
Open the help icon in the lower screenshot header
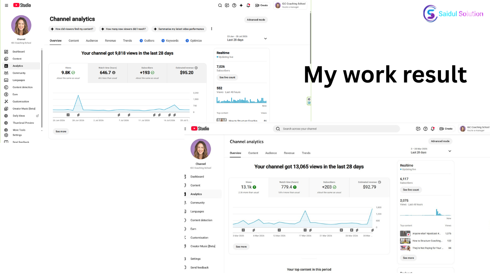pos(425,129)
